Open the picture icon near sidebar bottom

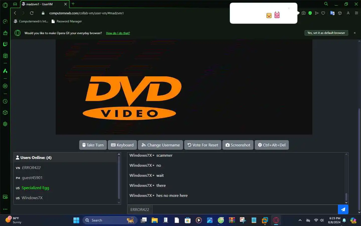(x=5, y=197)
